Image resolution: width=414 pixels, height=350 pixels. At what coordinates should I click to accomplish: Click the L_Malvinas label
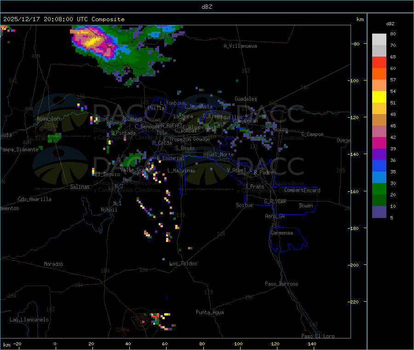pyautogui.click(x=181, y=171)
